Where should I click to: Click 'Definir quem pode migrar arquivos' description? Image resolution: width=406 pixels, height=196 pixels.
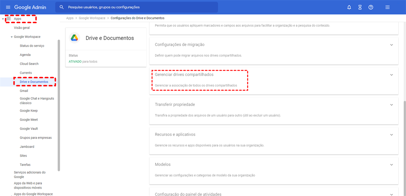click(x=198, y=55)
